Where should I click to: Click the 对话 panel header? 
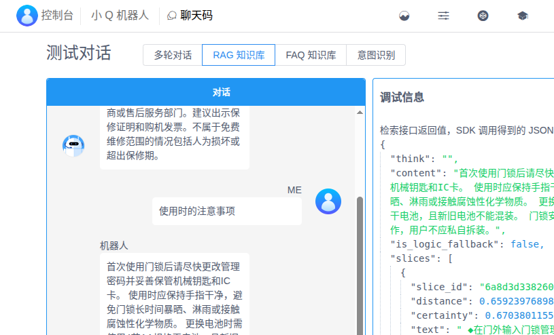pyautogui.click(x=206, y=92)
